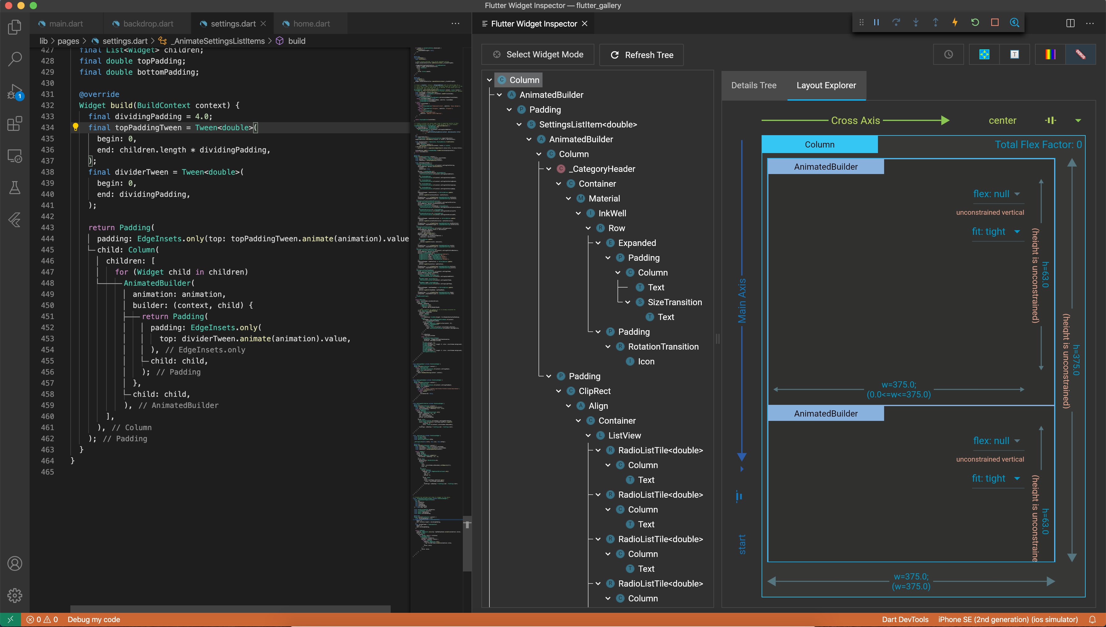Trigger Flutter Hot Reload lightning icon
Screen dimensions: 1106x627
pyautogui.click(x=955, y=23)
